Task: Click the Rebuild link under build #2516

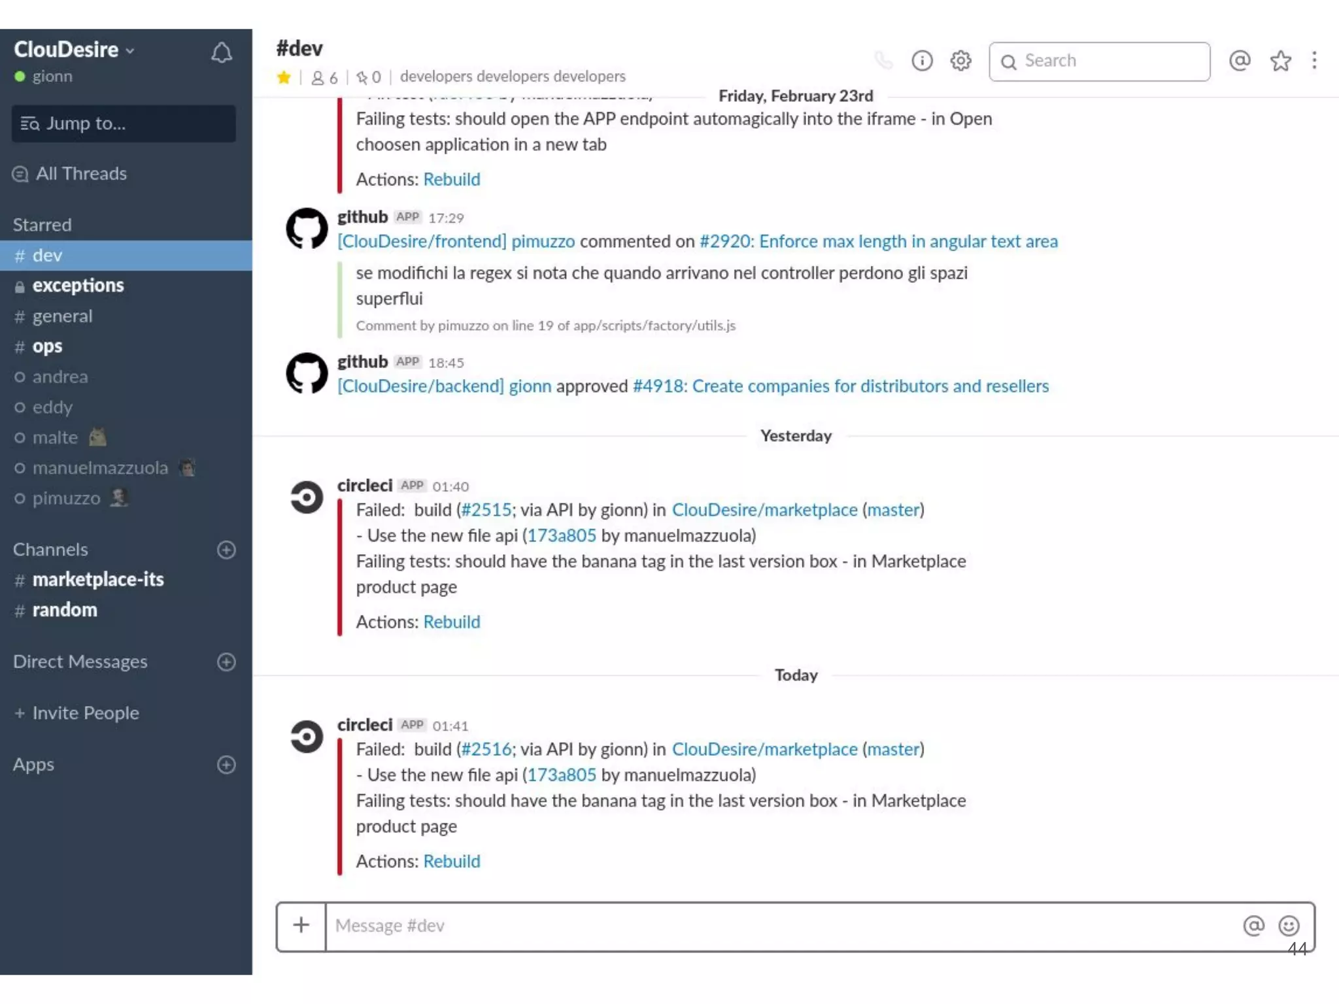Action: pos(451,862)
